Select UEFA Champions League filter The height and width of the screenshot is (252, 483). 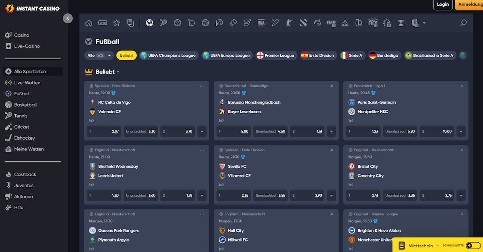click(169, 56)
